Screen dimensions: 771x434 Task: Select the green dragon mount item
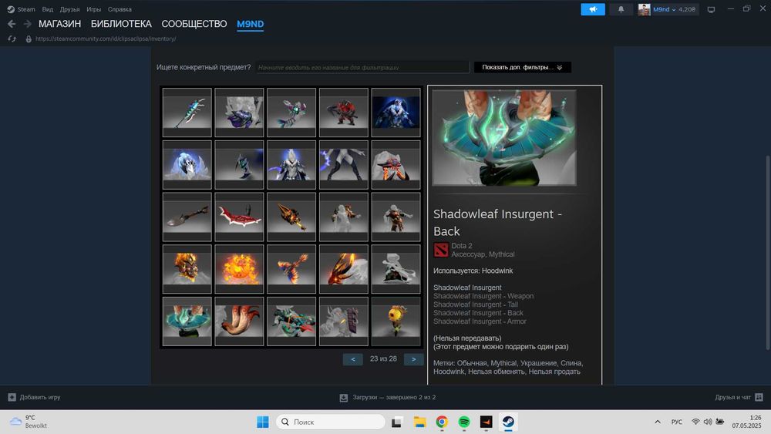point(291,321)
